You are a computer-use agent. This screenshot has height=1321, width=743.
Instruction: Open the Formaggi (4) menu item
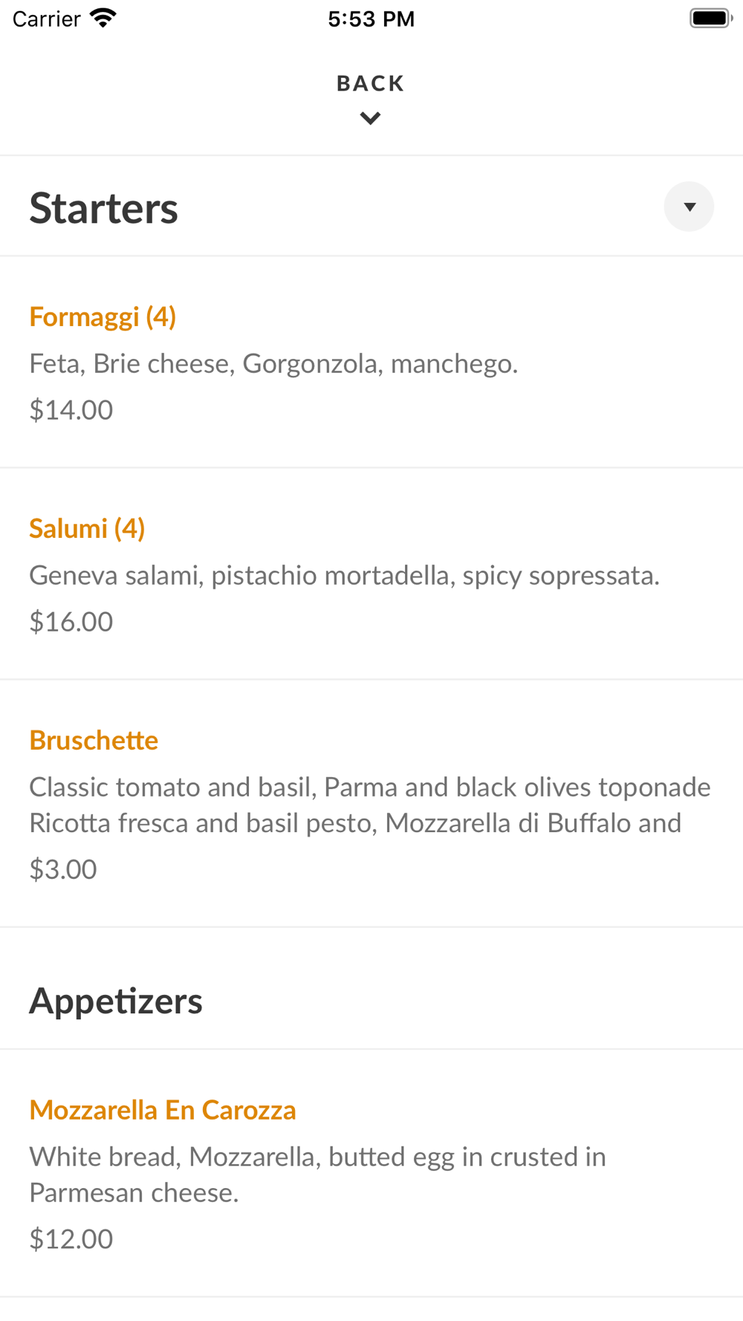pyautogui.click(x=103, y=317)
